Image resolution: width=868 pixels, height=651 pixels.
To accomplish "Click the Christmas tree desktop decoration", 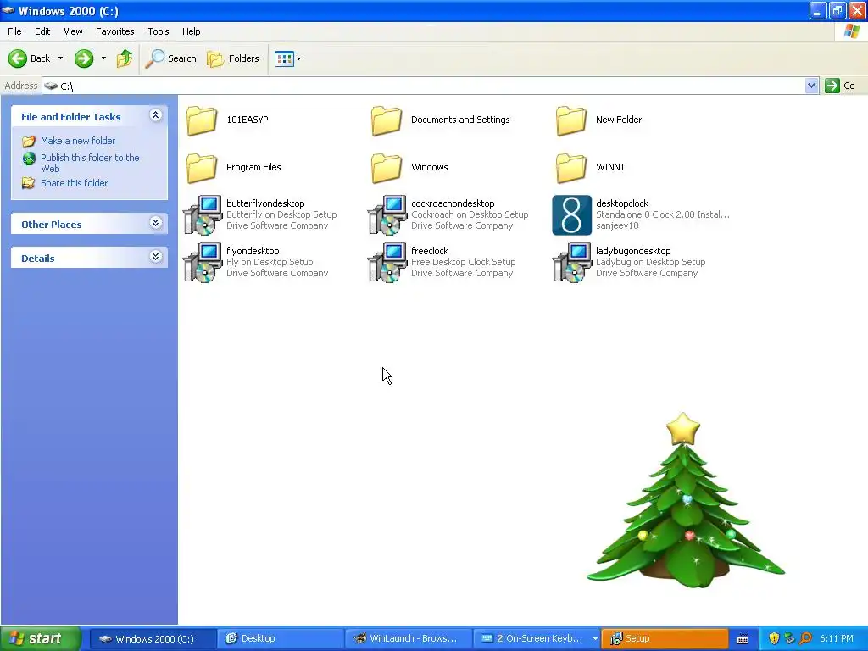I will click(x=685, y=500).
